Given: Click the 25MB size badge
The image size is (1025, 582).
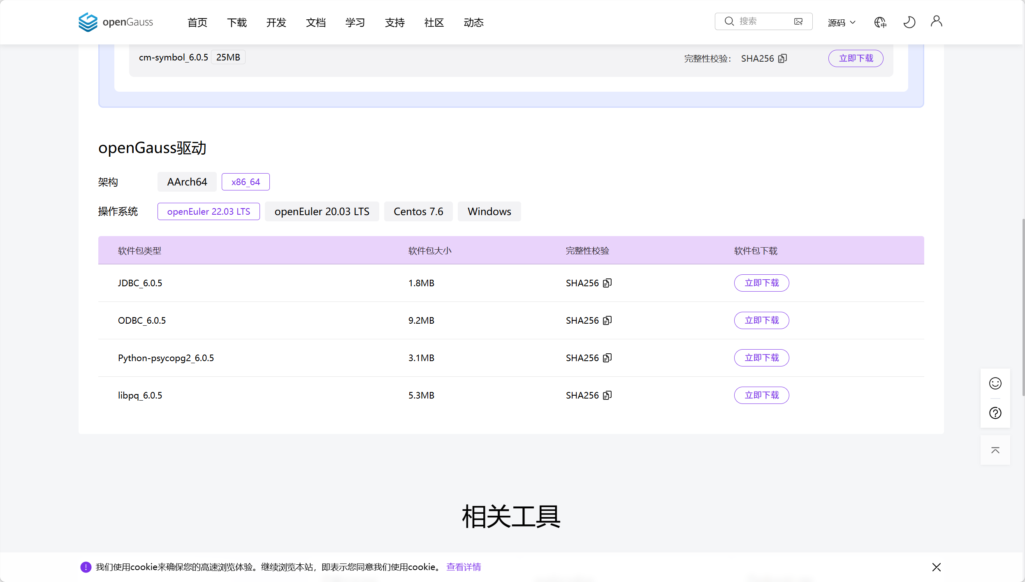Looking at the screenshot, I should (228, 57).
